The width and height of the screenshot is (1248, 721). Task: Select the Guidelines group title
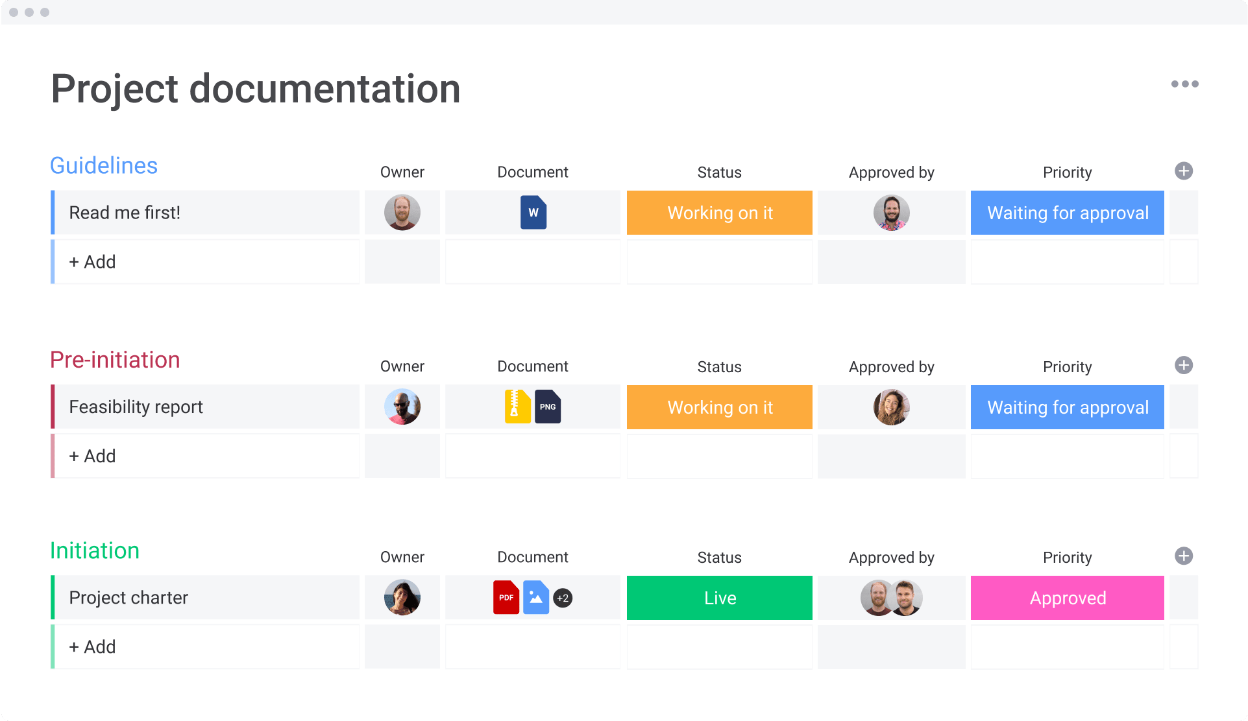point(103,165)
